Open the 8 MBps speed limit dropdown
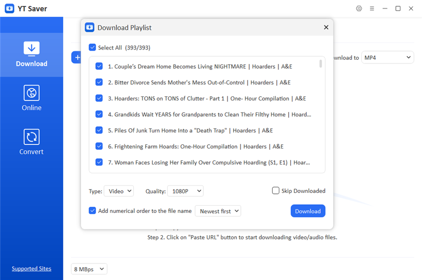422x280 pixels. tap(89, 269)
